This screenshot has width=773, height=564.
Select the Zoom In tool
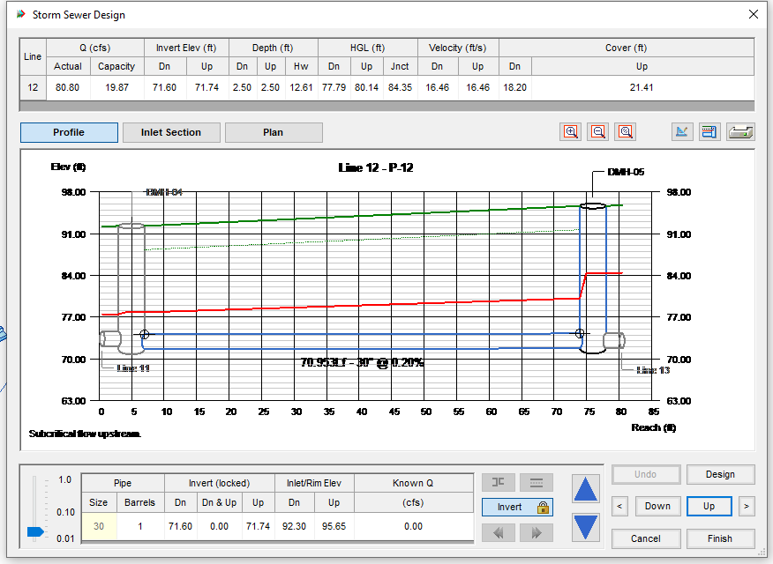[571, 131]
